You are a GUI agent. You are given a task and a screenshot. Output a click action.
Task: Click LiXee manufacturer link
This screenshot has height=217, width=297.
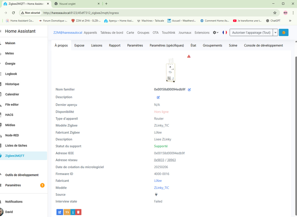point(158,181)
